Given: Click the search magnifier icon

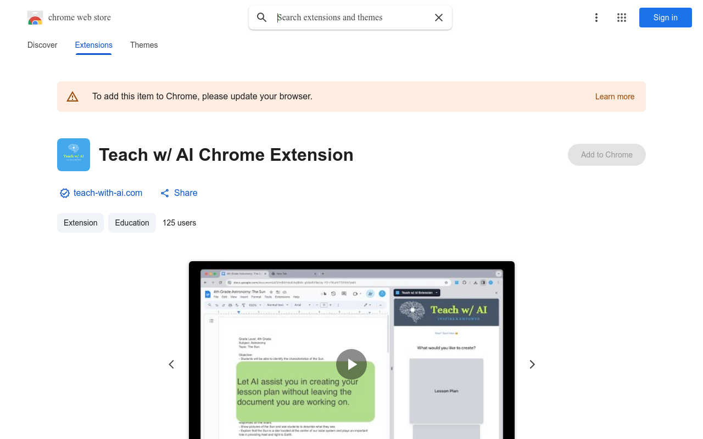Looking at the screenshot, I should coord(262,18).
